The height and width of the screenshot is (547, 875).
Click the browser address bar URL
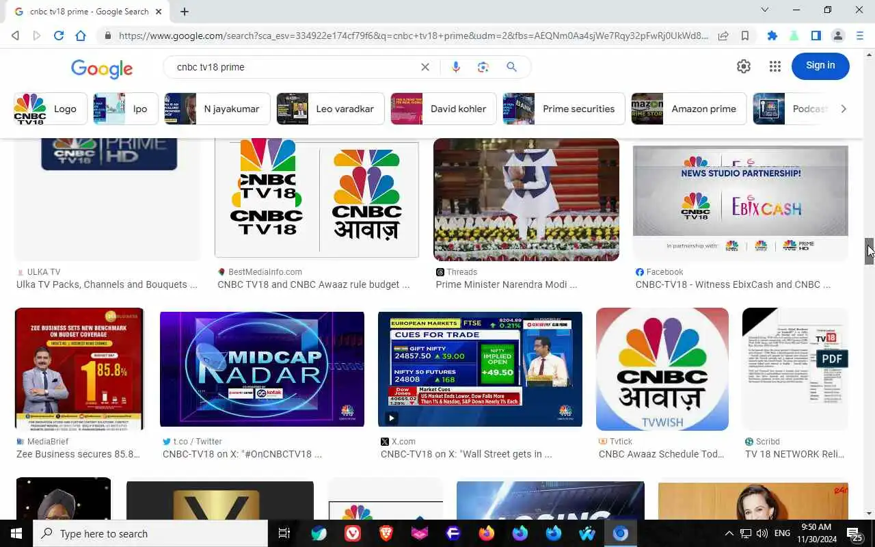[413, 36]
